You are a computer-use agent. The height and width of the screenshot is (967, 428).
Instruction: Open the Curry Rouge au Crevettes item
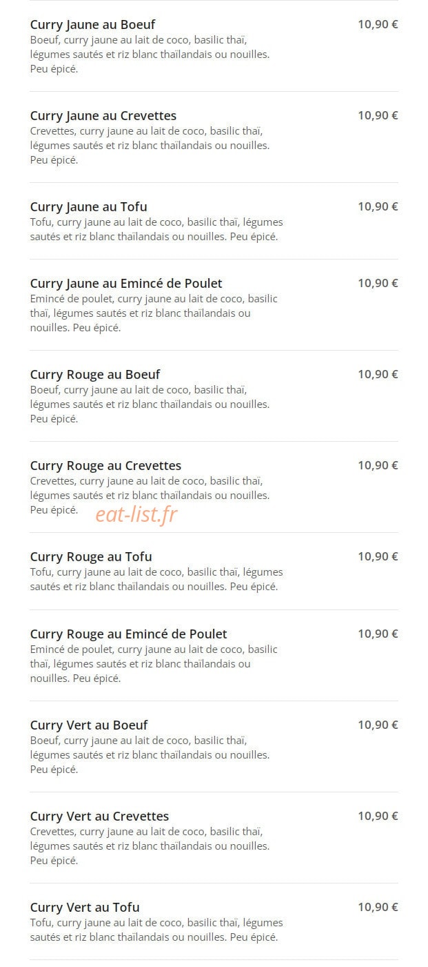[105, 466]
